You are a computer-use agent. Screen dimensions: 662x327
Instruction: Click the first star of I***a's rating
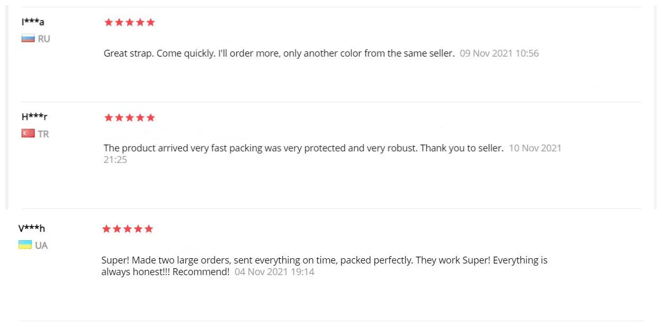pos(109,22)
